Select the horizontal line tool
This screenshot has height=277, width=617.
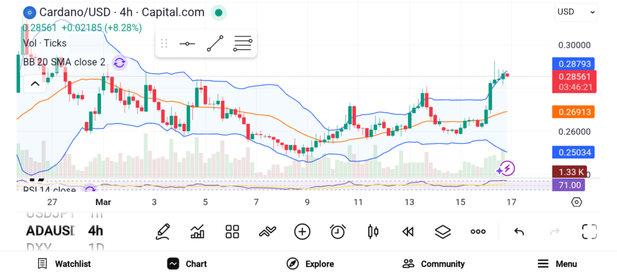click(x=187, y=44)
